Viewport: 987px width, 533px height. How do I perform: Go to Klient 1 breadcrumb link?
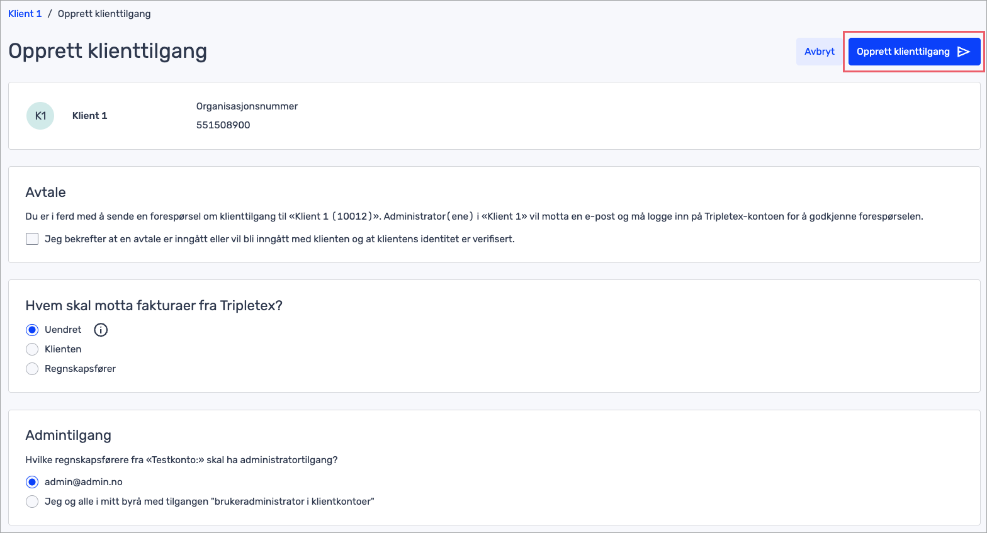(x=25, y=14)
